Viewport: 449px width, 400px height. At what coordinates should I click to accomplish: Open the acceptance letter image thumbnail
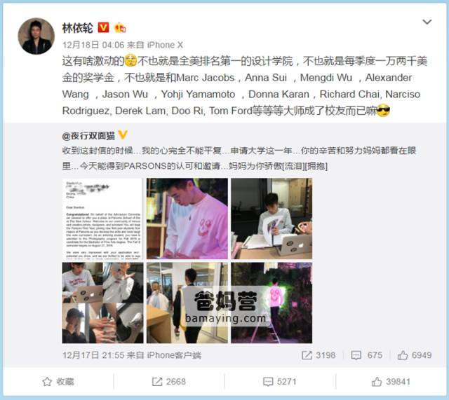(x=102, y=219)
